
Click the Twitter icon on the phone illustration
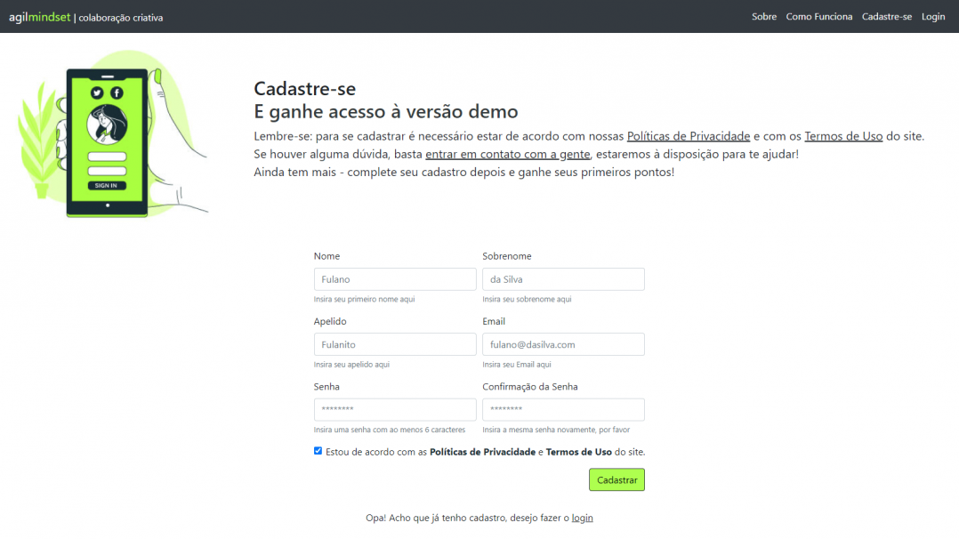(x=97, y=93)
